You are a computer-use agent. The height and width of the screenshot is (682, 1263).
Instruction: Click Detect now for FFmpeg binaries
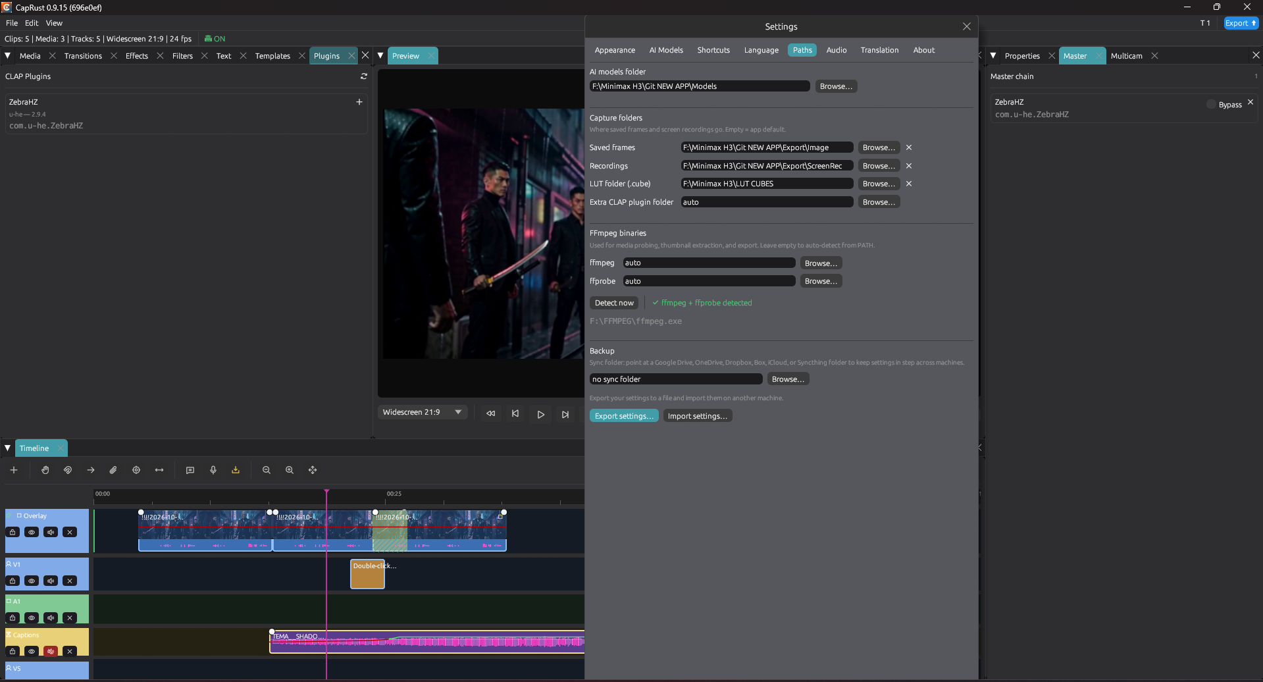(x=614, y=303)
